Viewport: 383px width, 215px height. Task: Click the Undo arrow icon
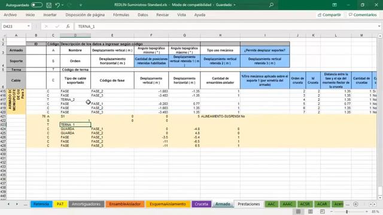[57, 5]
